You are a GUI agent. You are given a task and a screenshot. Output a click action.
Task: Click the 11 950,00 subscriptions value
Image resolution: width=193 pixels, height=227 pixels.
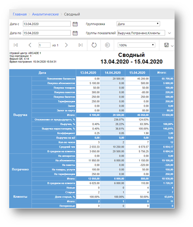(x=94, y=160)
